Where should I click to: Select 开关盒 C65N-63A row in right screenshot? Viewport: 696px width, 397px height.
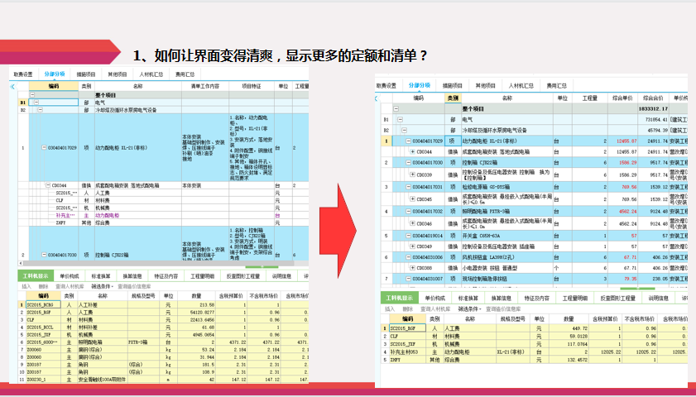click(534, 236)
